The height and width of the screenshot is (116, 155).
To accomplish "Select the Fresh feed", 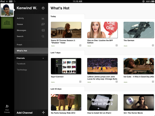I will (x=31, y=45).
